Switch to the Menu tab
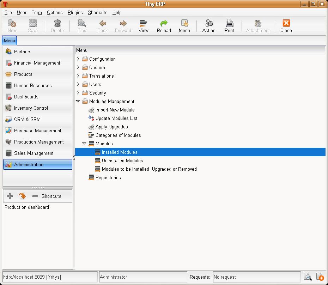 [10, 41]
